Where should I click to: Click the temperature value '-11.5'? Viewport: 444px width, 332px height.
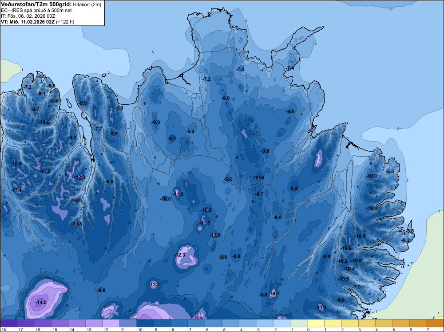coord(205,223)
